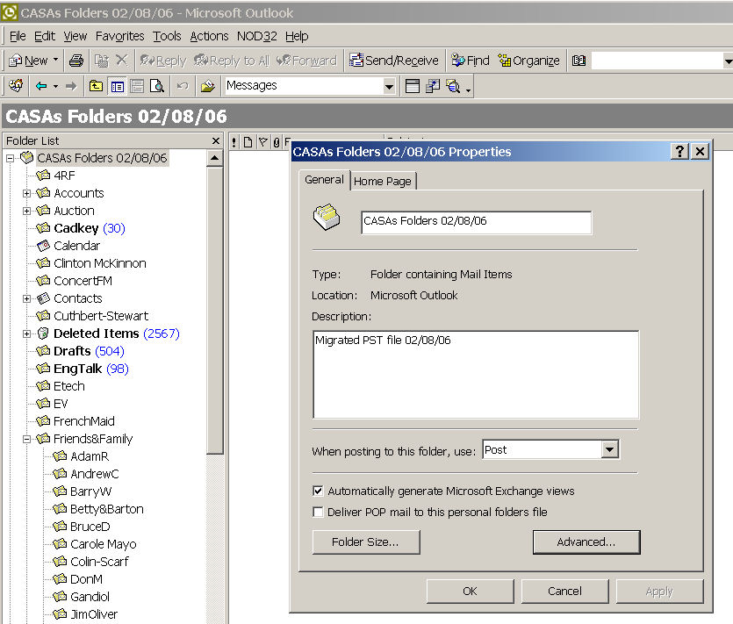Viewport: 733px width, 624px height.
Task: Click the Forward message toolbar button
Action: pyautogui.click(x=306, y=61)
